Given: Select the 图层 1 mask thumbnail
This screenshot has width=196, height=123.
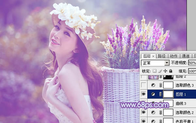Looking at the screenshot, I should pyautogui.click(x=168, y=94).
